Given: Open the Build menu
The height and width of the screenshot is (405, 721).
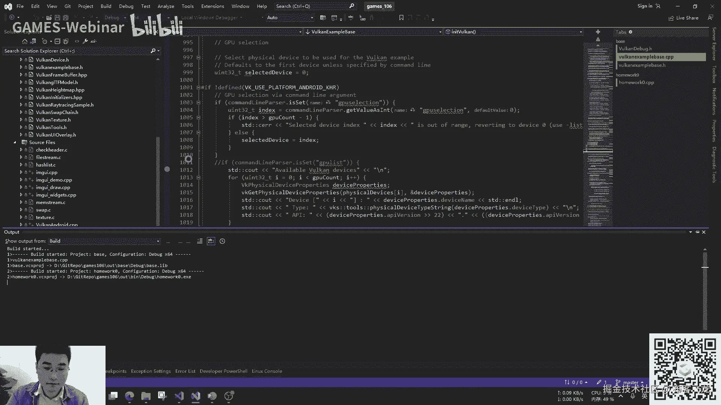Looking at the screenshot, I should pos(106,6).
